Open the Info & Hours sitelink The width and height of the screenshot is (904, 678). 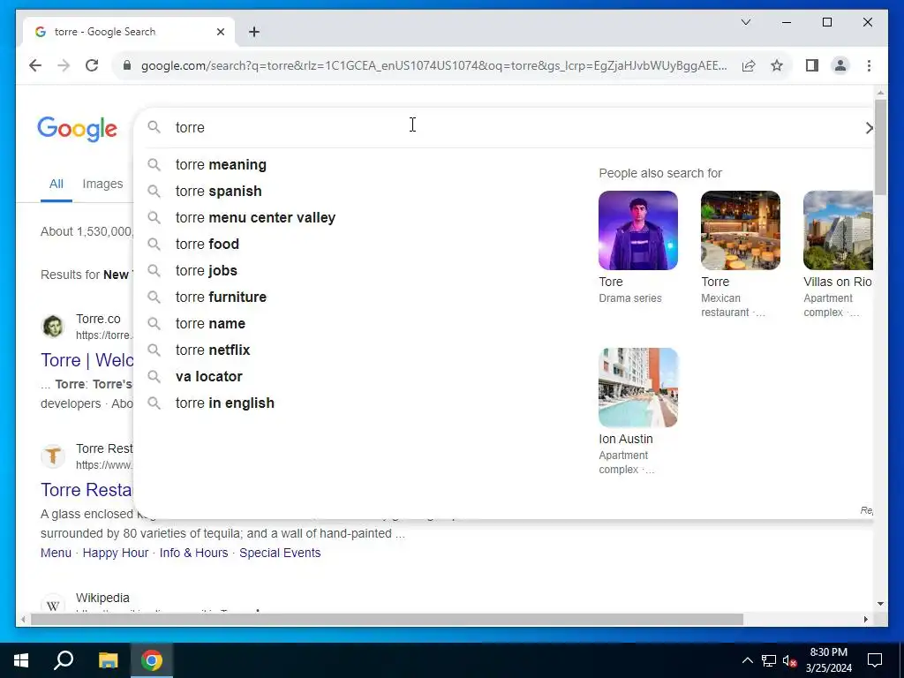[x=193, y=553]
